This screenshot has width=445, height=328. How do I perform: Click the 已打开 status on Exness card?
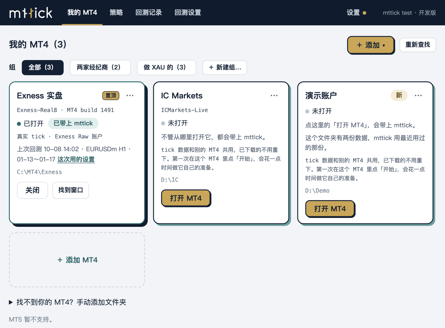click(30, 123)
